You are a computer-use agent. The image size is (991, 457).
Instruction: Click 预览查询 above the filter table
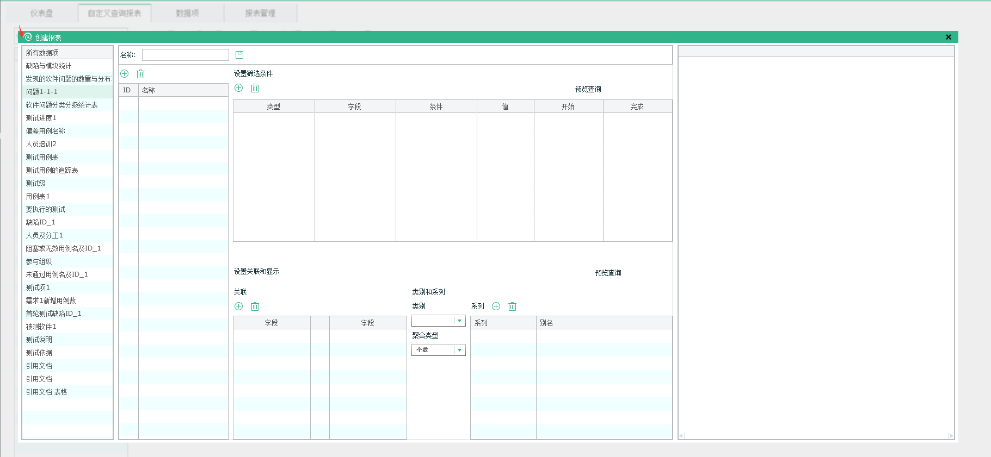click(x=588, y=89)
